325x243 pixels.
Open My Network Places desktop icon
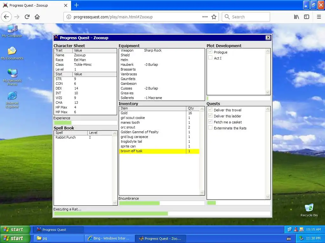point(12,77)
